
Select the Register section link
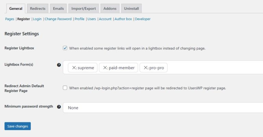pyautogui.click(x=24, y=19)
